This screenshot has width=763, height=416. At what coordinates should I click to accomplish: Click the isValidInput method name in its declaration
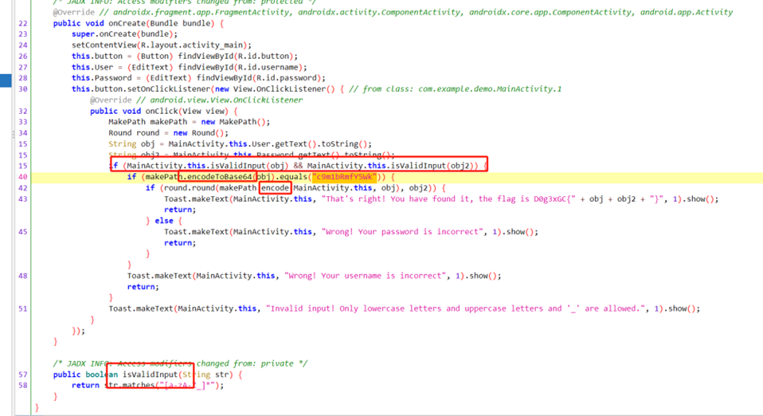[150, 375]
